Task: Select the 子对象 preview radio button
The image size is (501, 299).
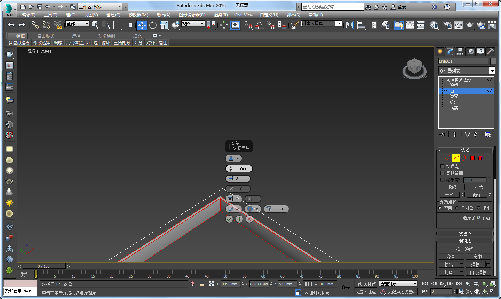Action: point(457,208)
